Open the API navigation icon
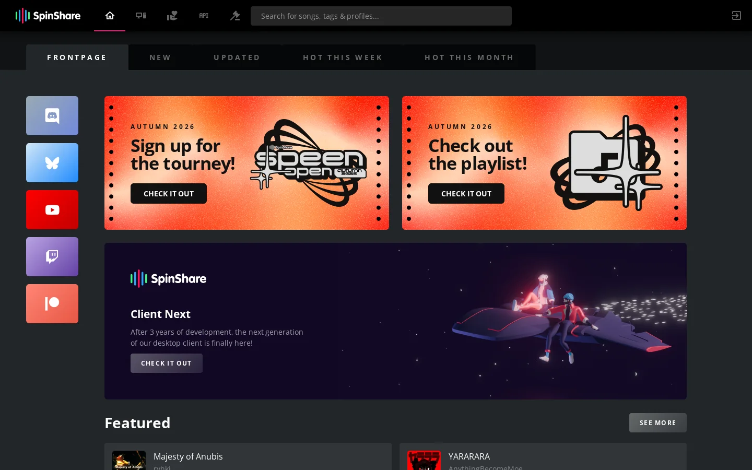The width and height of the screenshot is (752, 470). [204, 16]
